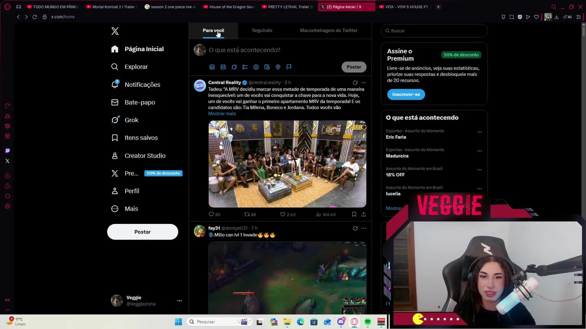This screenshot has height=329, width=586.
Task: Click the Pesquisar taskbar search box
Action: 219,322
